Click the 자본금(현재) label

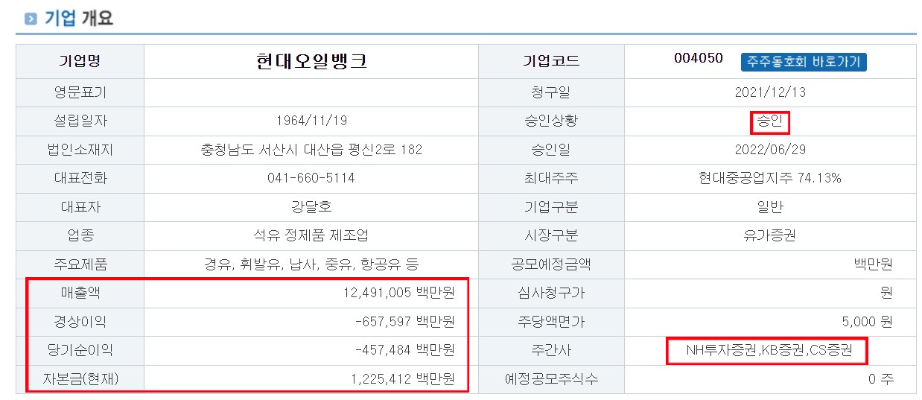tap(80, 378)
